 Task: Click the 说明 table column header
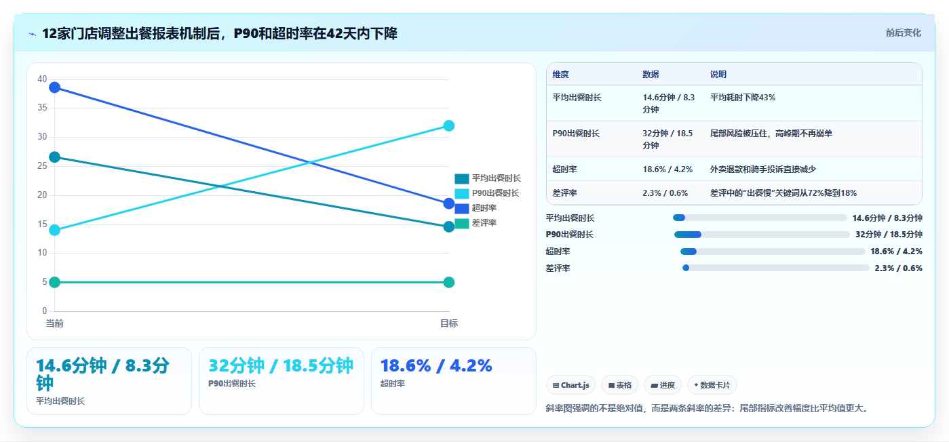718,75
